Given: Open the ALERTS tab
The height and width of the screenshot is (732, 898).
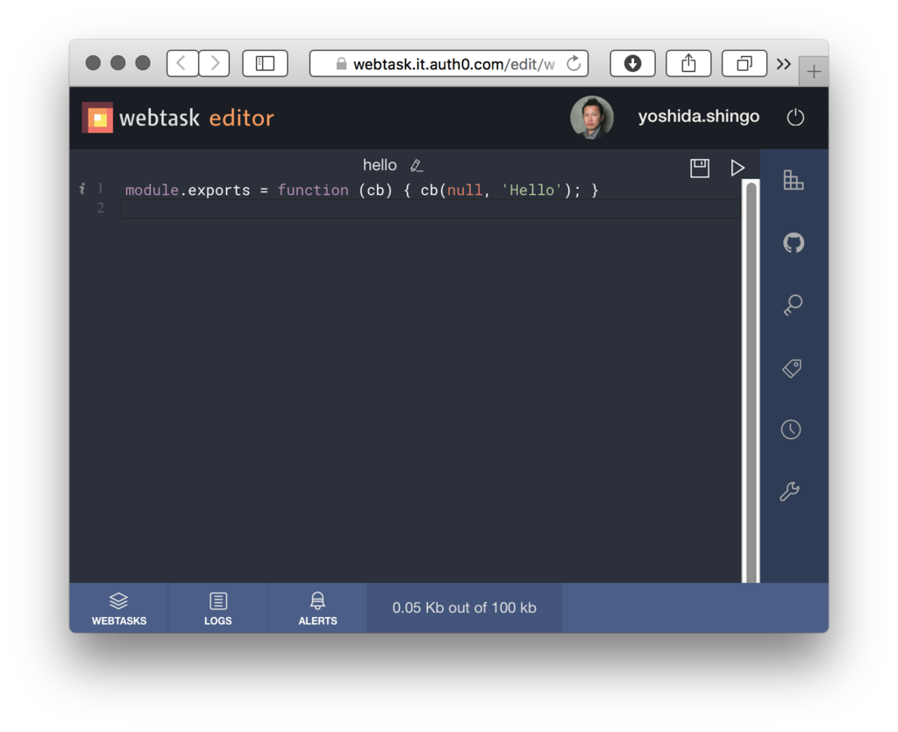Looking at the screenshot, I should (317, 608).
